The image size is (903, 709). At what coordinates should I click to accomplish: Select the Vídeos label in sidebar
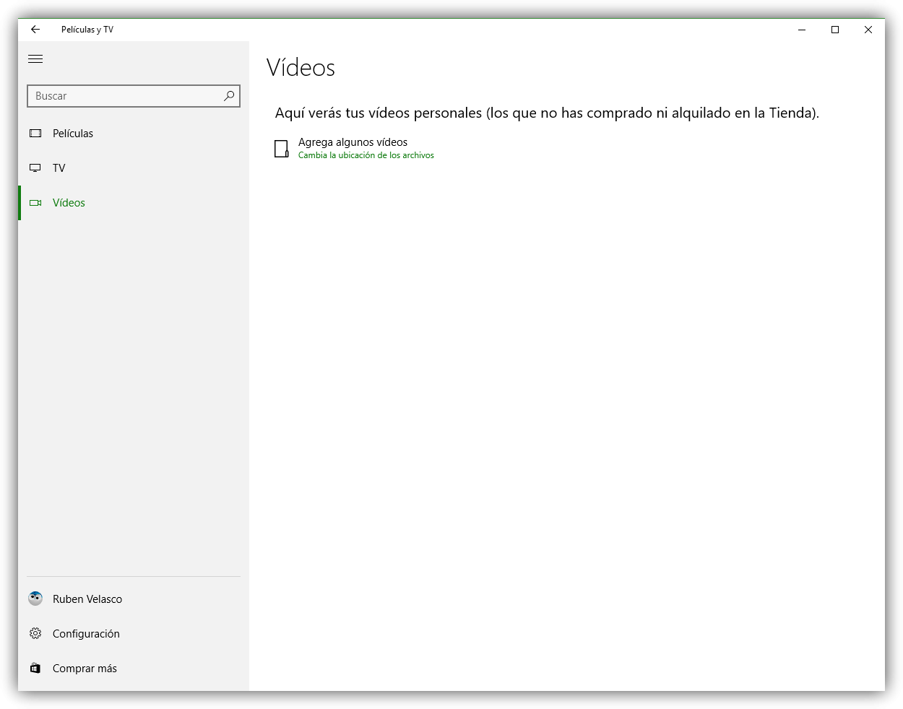point(69,203)
